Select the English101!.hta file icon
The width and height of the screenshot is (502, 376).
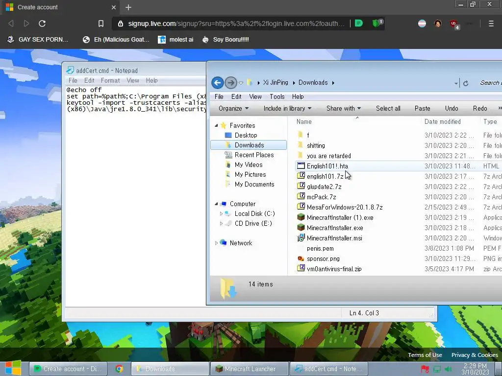(x=301, y=165)
